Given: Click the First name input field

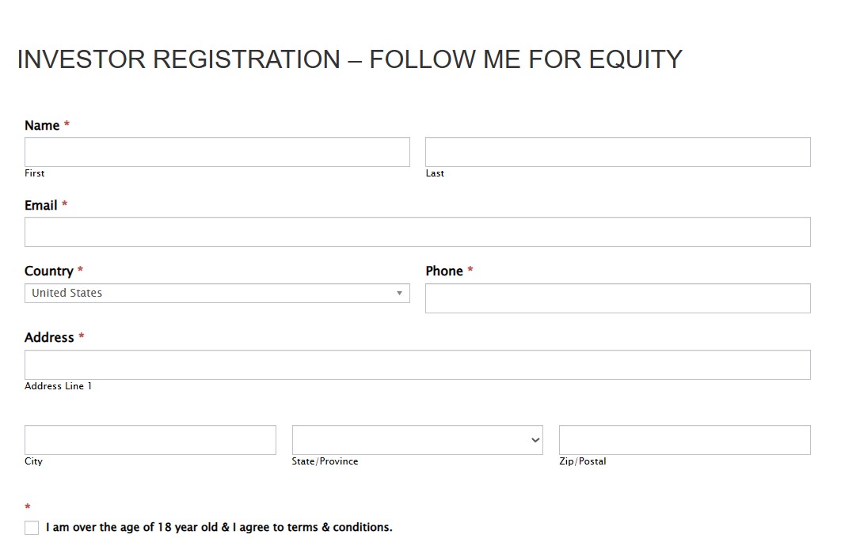Looking at the screenshot, I should coord(217,152).
